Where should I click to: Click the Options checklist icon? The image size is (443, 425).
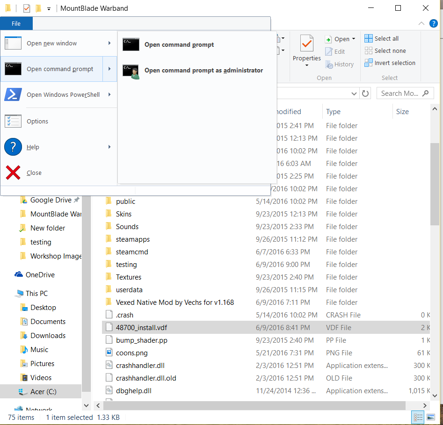click(x=13, y=122)
